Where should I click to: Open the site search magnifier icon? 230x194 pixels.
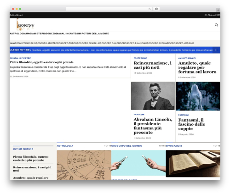[x=216, y=25]
